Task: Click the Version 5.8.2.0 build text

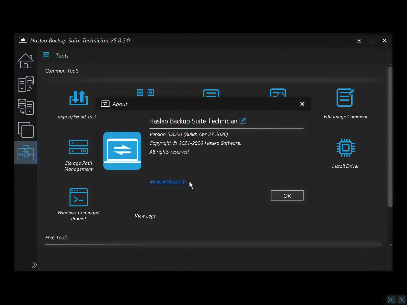Action: click(x=189, y=134)
